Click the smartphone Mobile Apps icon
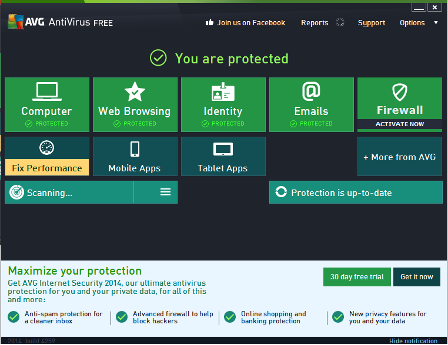Viewport: 448px width, 345px height. 135,149
